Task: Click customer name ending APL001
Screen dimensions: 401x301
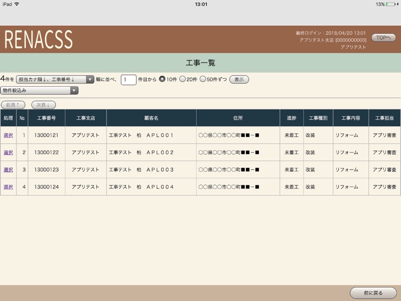Action: [141, 136]
